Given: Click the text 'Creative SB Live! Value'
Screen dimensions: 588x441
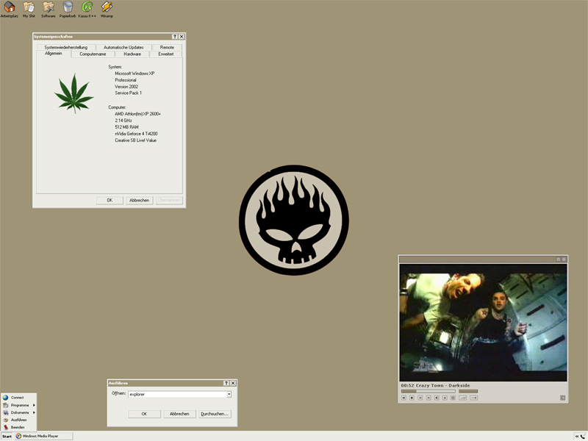Looking at the screenshot, I should (x=135, y=140).
